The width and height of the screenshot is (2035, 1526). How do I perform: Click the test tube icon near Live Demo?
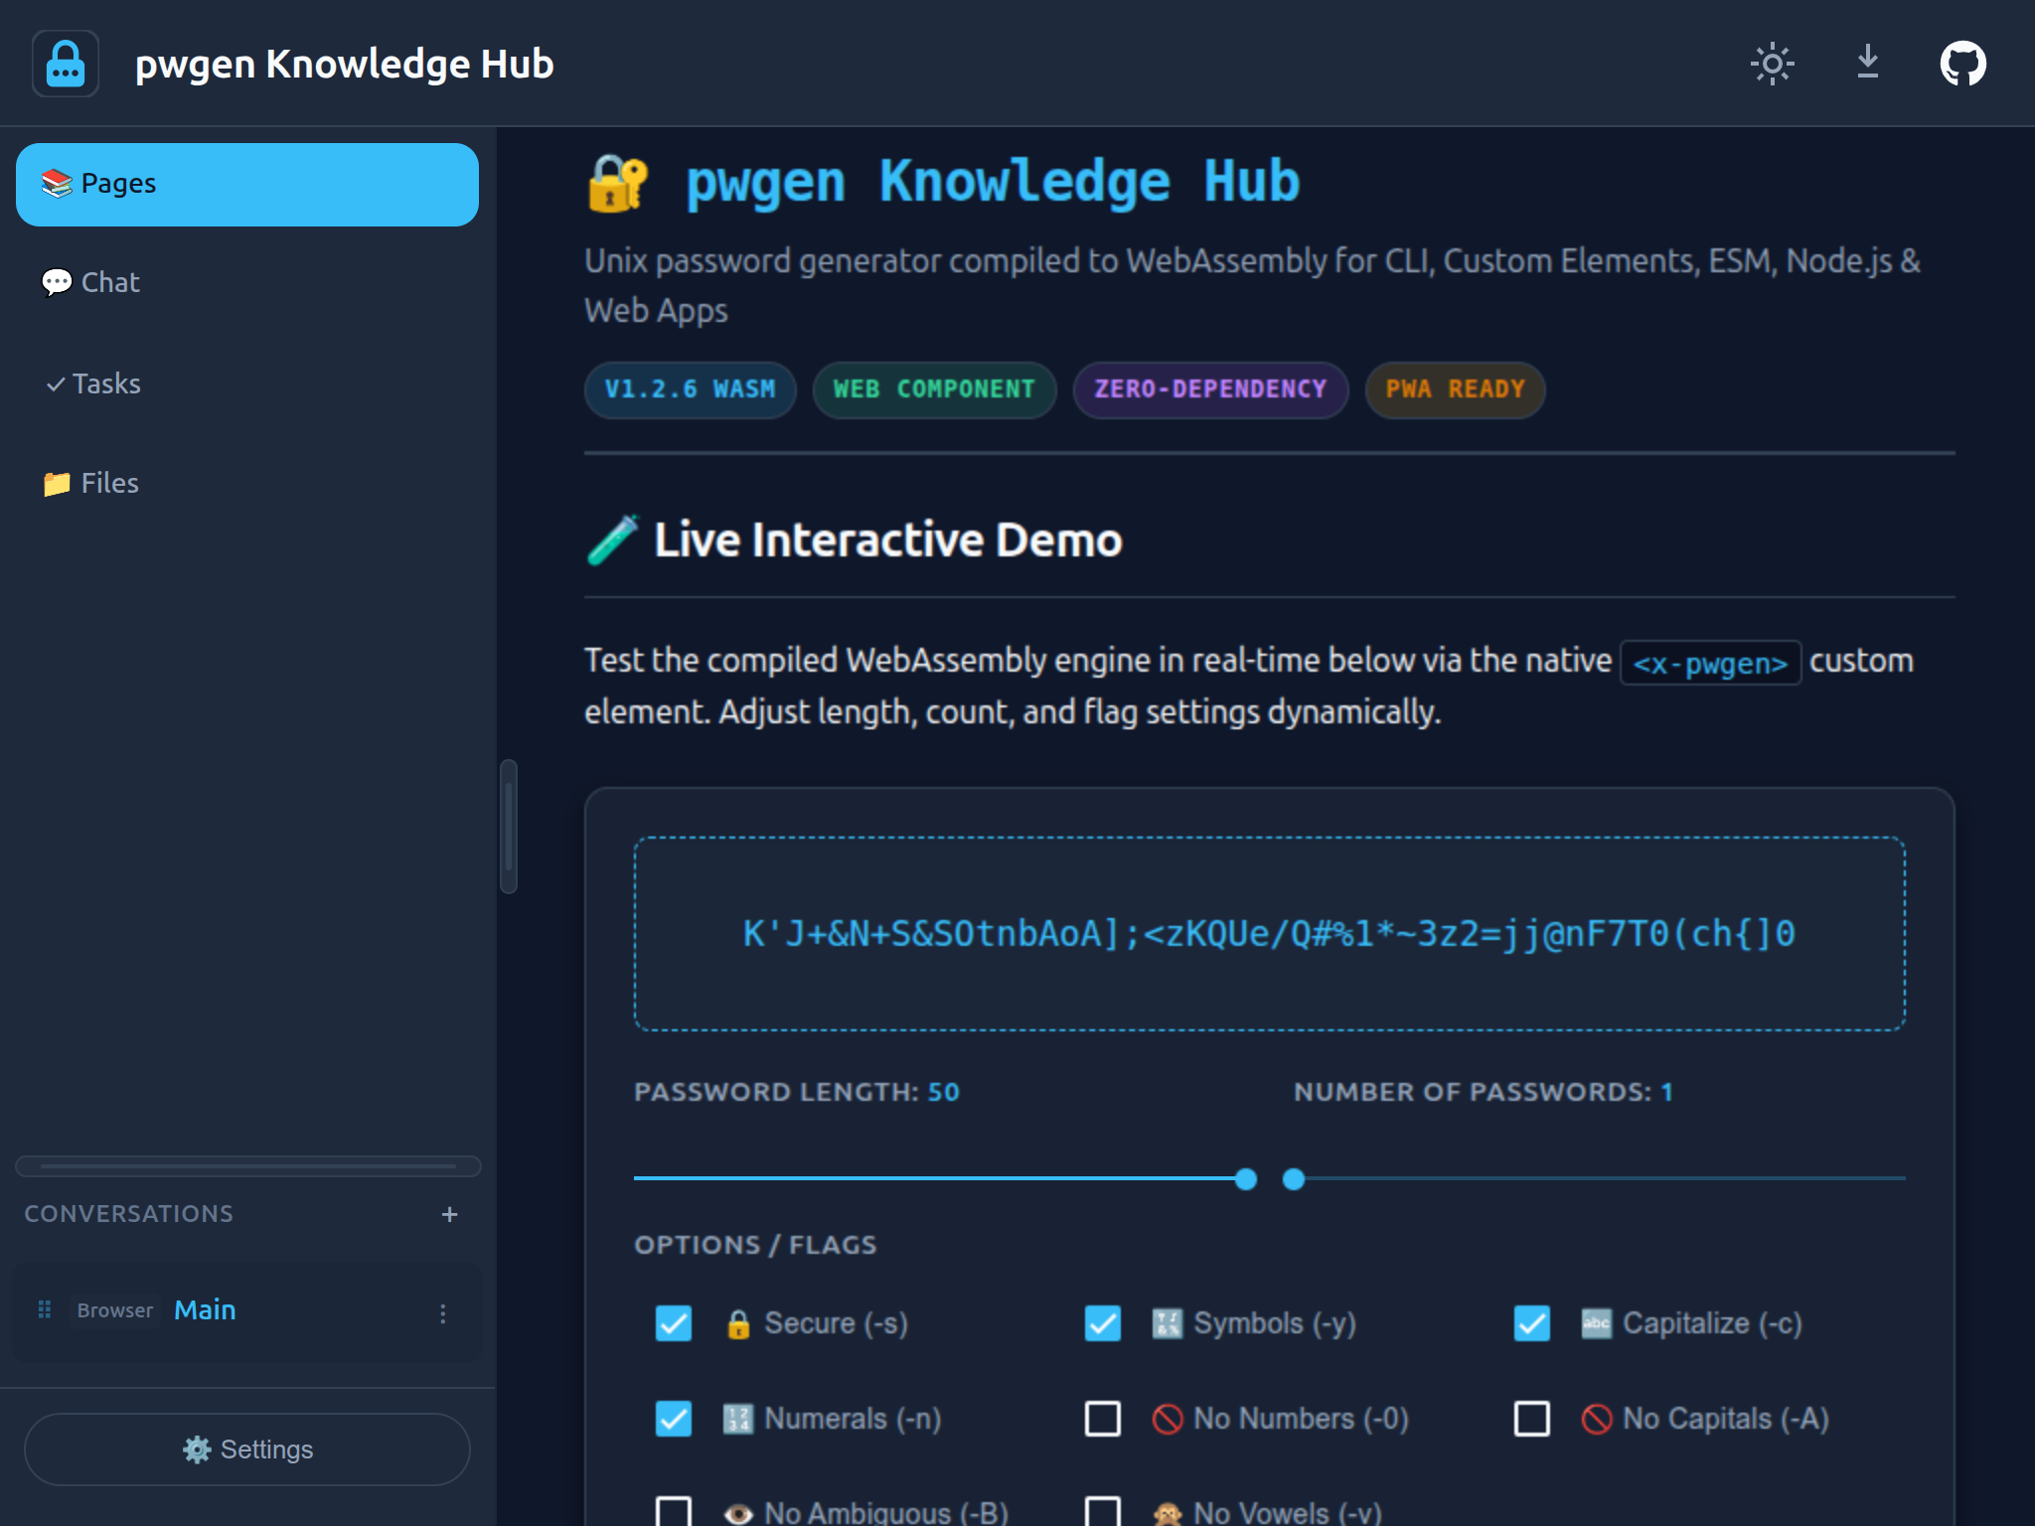click(x=612, y=539)
